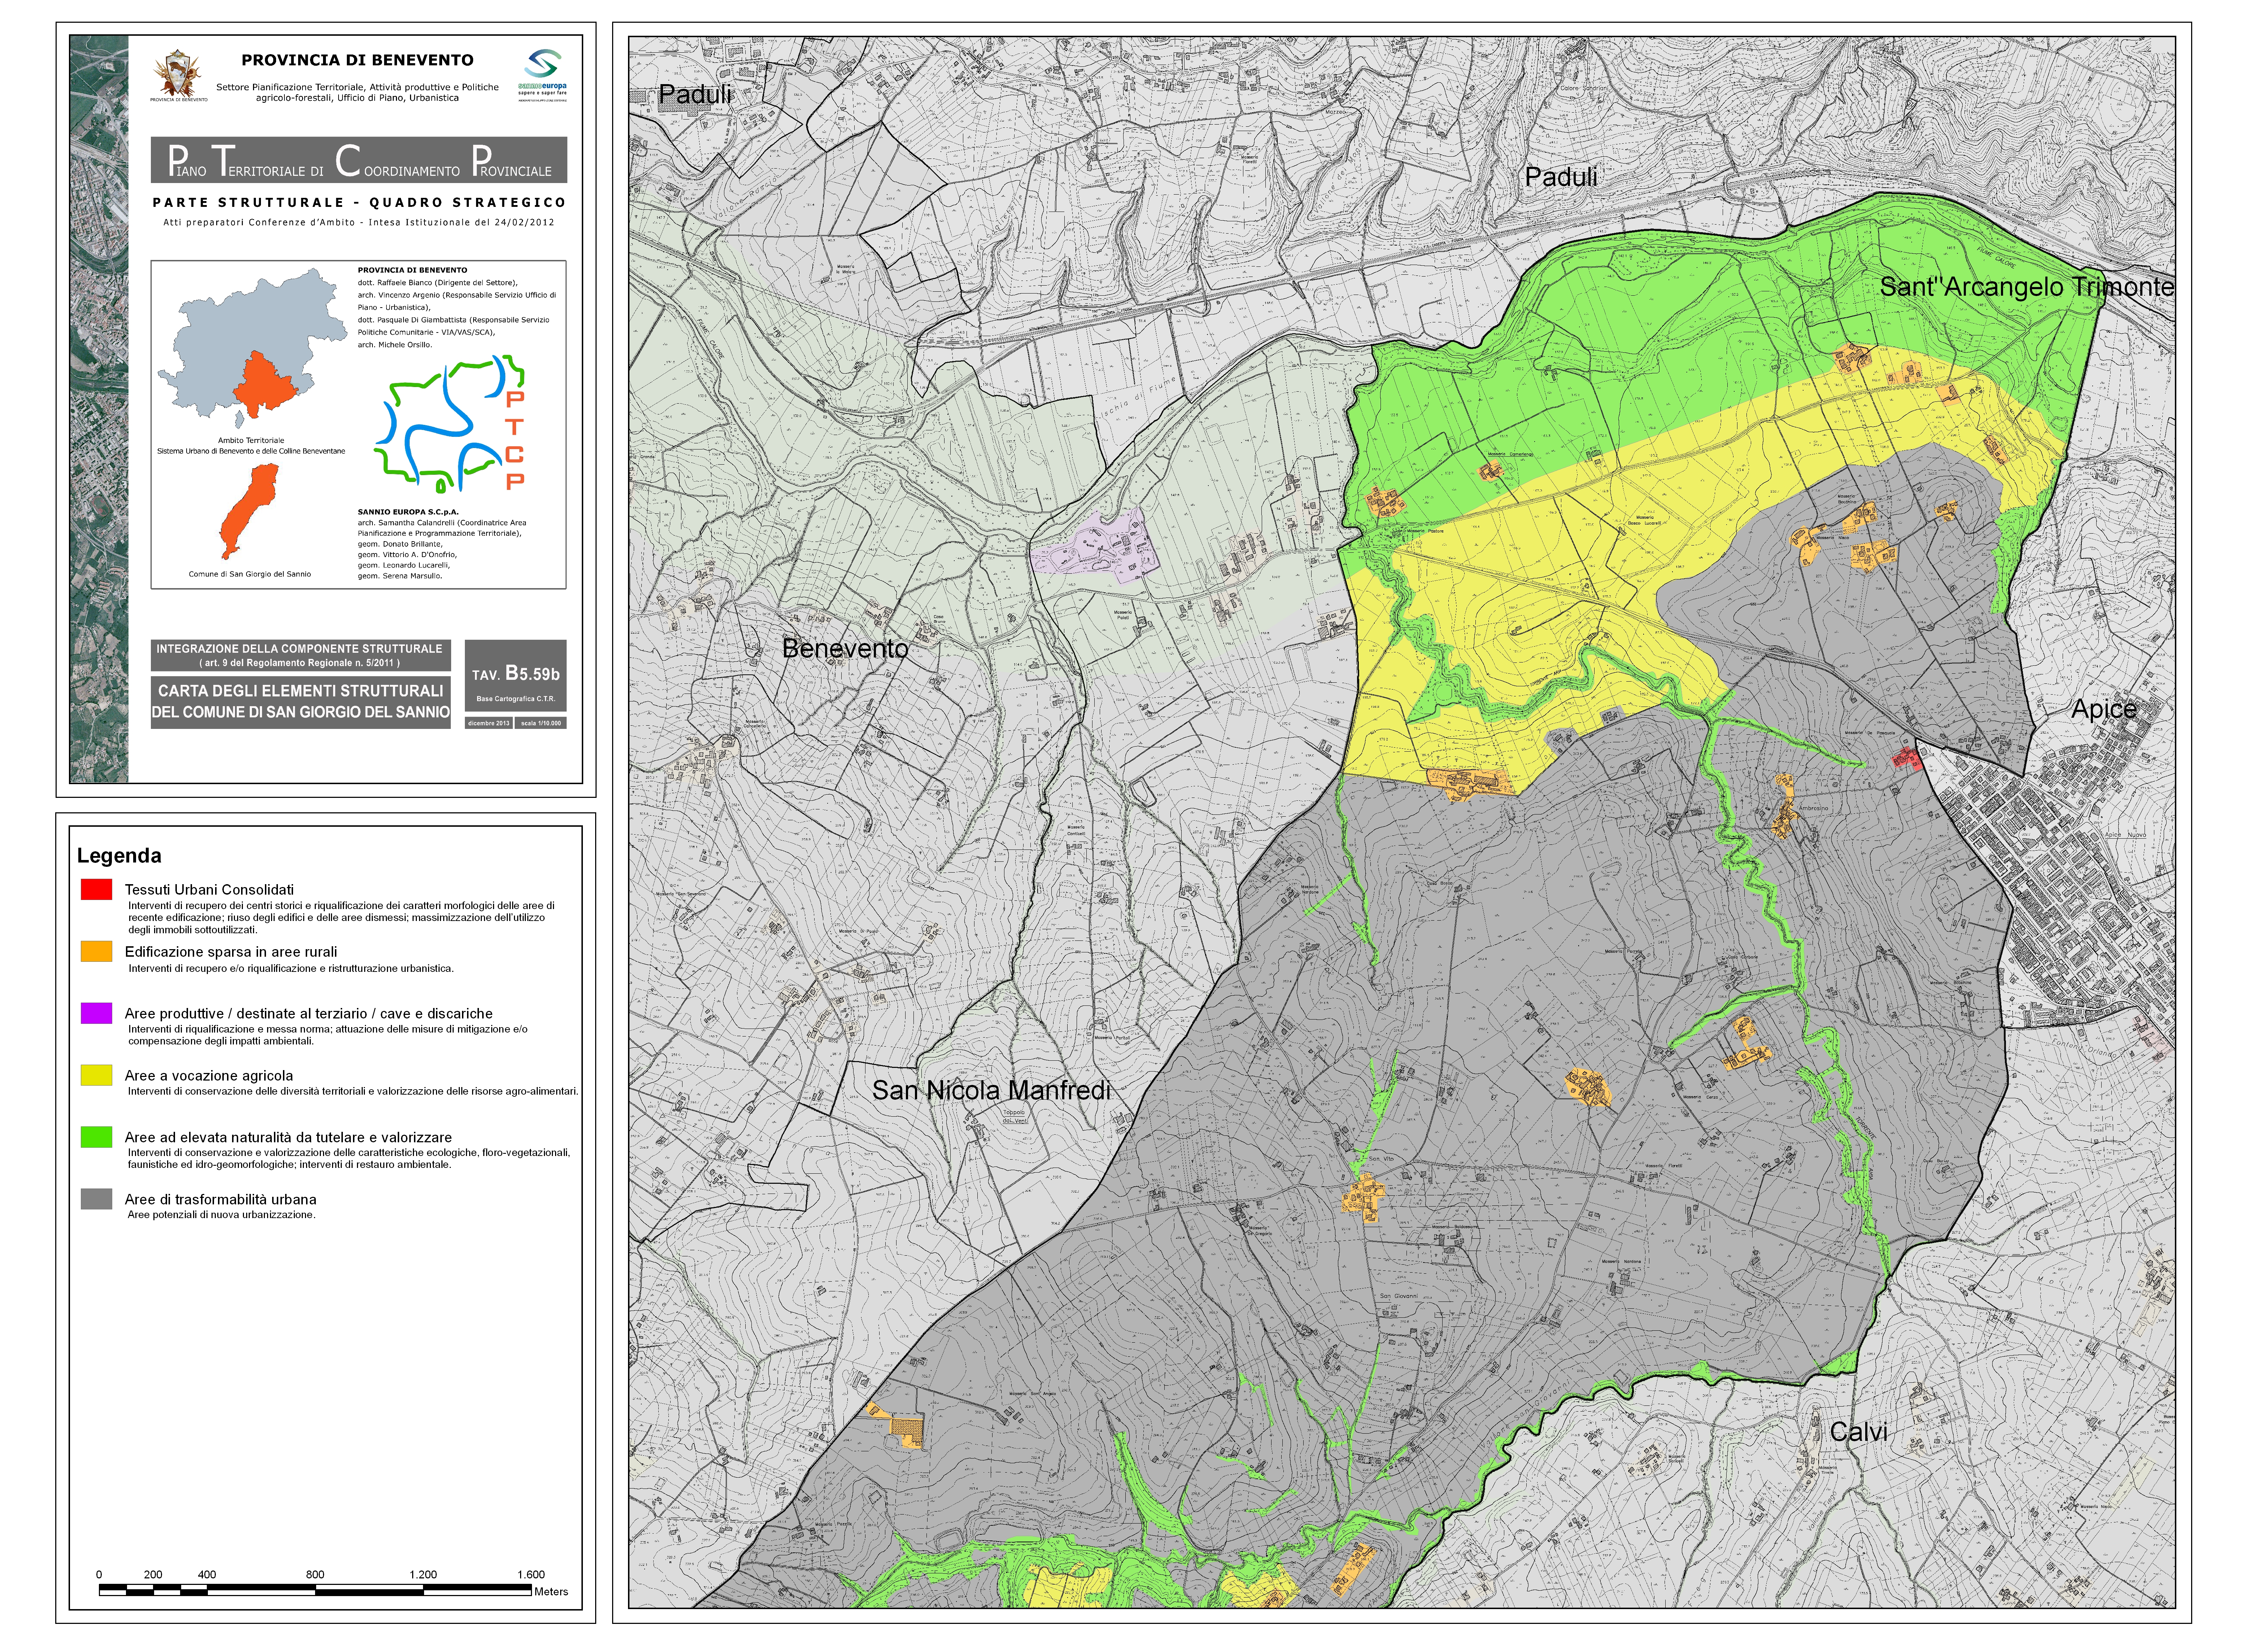This screenshot has height=1647, width=2268.
Task: Click the "Legenda" heading
Action: pos(119,856)
